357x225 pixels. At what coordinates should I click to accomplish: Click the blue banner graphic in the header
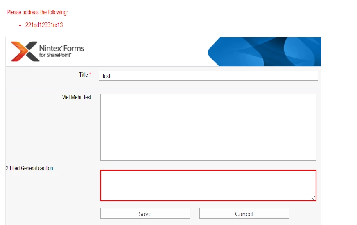pyautogui.click(x=264, y=52)
